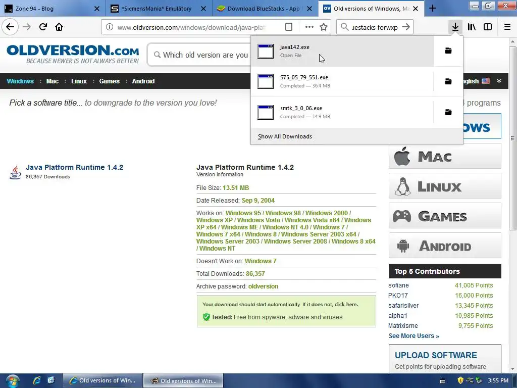Screen dimensions: 517x388
Task: Select the Old versions of Windows tab
Action: point(371,9)
